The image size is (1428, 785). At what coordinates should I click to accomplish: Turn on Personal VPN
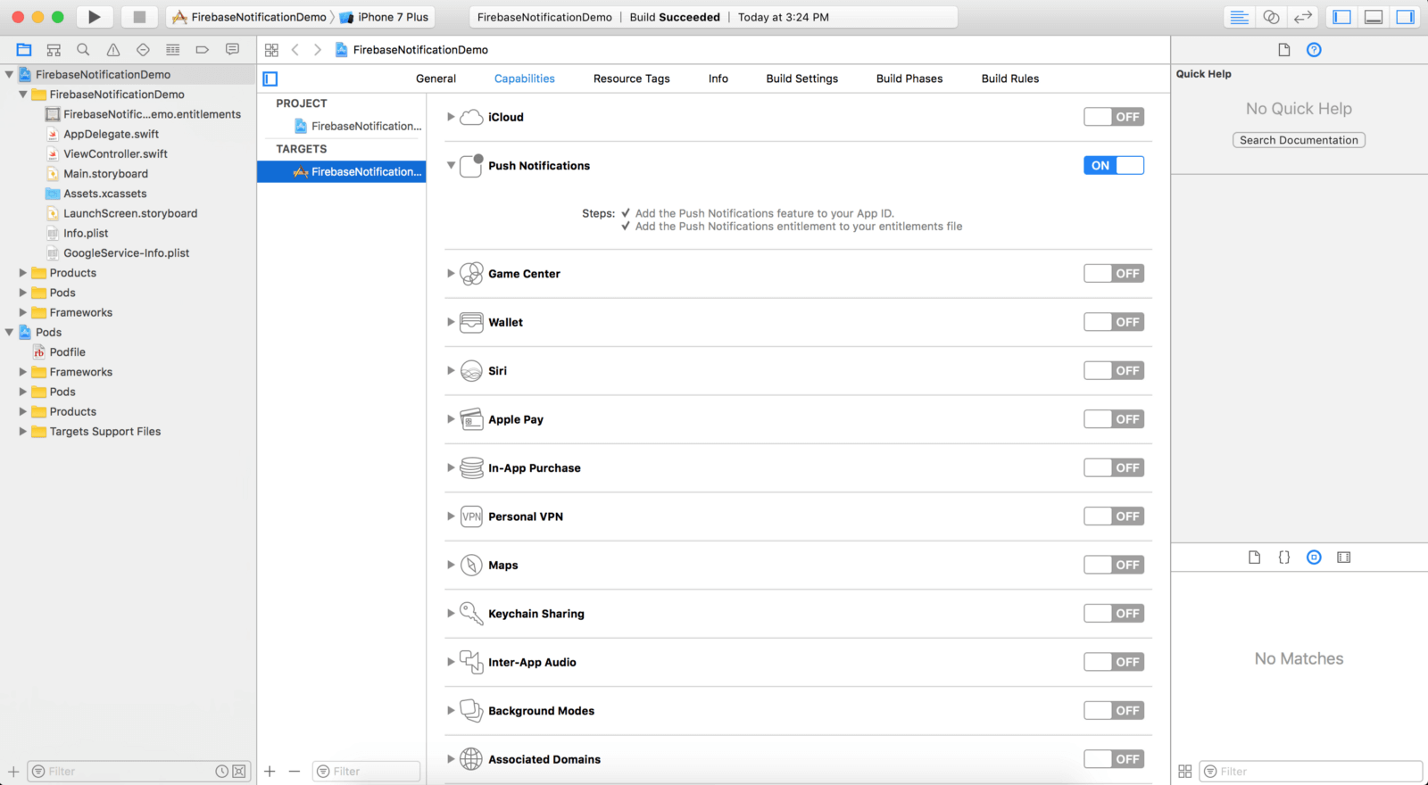click(x=1114, y=516)
